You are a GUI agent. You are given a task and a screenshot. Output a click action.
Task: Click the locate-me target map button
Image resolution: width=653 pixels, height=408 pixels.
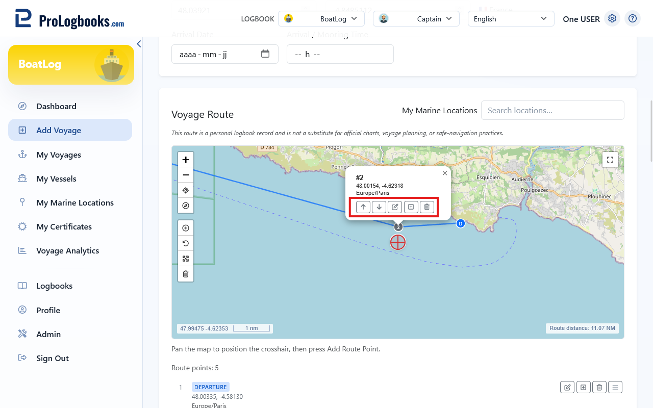(186, 190)
